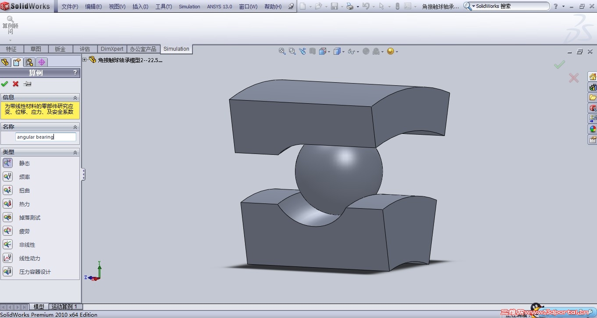Open the 工具(T) menu
This screenshot has height=318, width=597.
click(163, 7)
